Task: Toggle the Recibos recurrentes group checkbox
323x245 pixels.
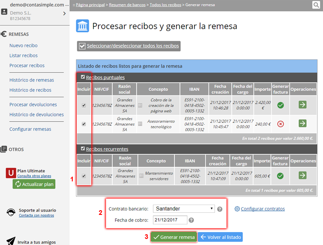Action: (x=83, y=149)
